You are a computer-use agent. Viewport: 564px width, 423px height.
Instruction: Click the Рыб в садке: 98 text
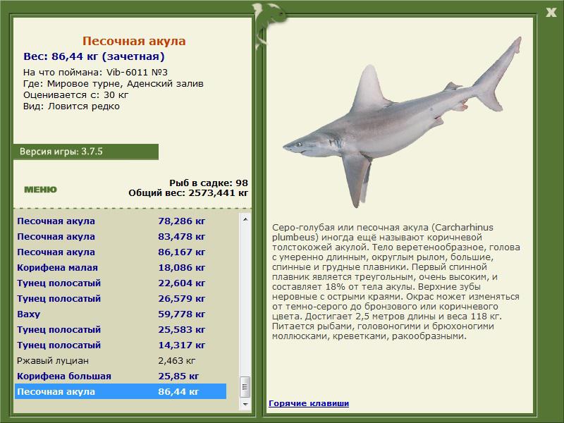[x=209, y=183]
